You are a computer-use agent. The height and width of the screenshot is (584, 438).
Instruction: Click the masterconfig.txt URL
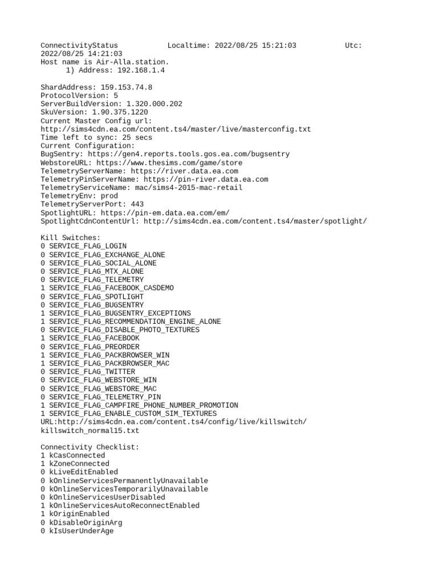coord(176,129)
